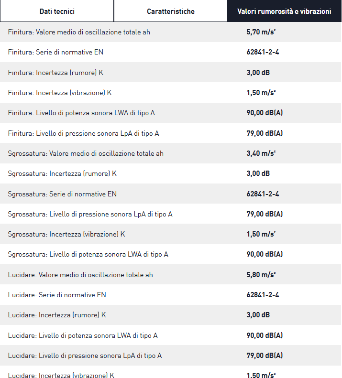Click Sgrossatura: Livello di pressione sonora LpA
342x378 pixels.
[x=90, y=214]
